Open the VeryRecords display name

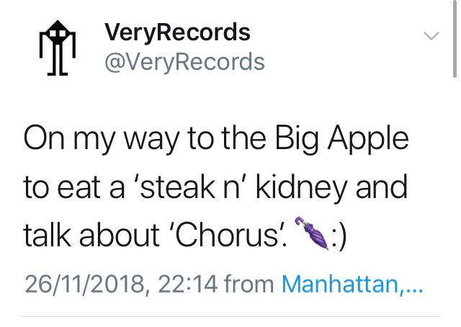(177, 32)
